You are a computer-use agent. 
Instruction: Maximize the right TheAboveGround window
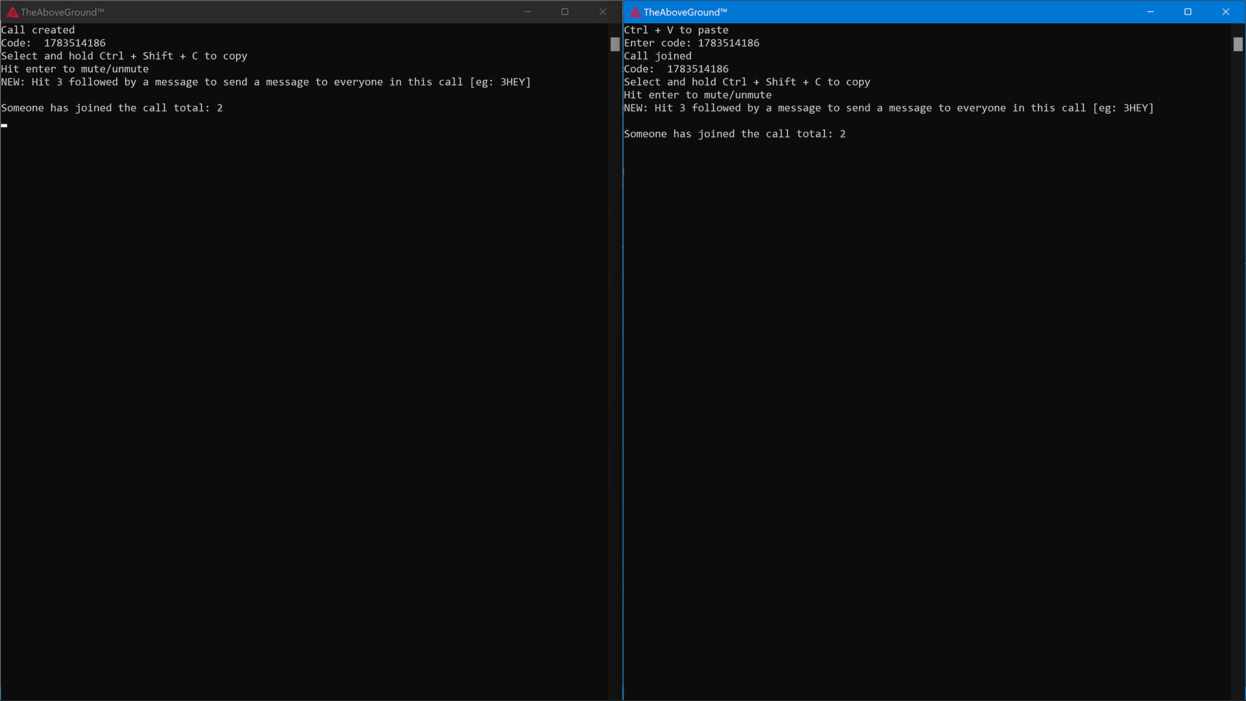coord(1188,12)
